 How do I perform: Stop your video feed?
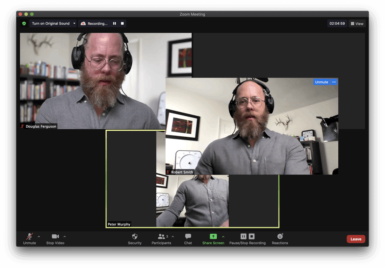pyautogui.click(x=55, y=239)
